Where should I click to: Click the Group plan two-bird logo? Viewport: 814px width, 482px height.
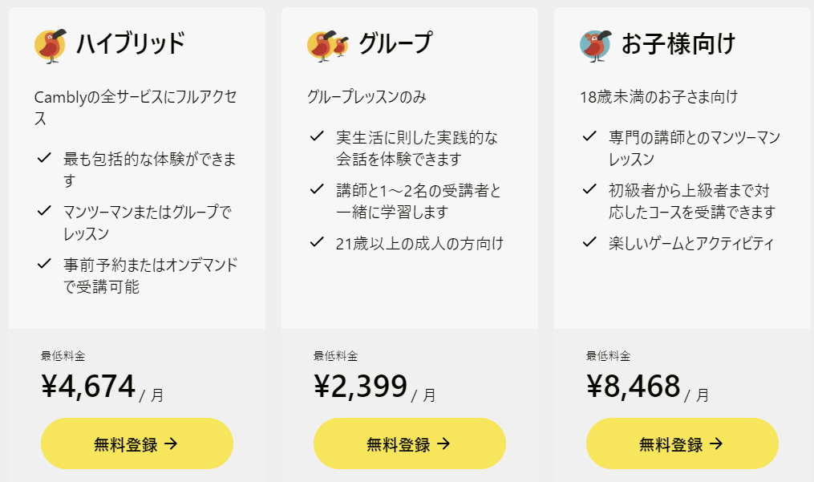click(x=328, y=46)
